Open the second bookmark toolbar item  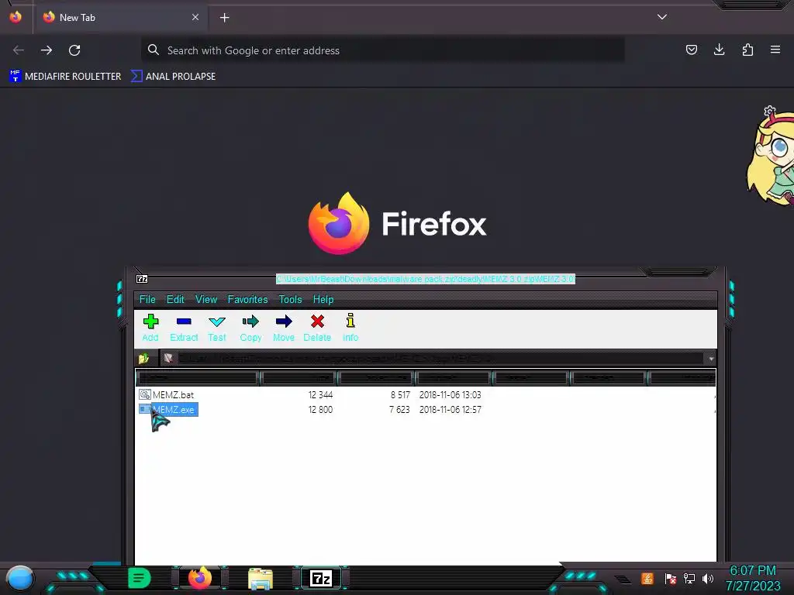[x=173, y=77]
